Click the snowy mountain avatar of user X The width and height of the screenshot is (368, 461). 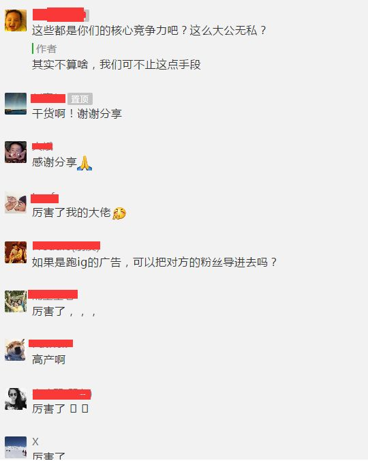16,447
